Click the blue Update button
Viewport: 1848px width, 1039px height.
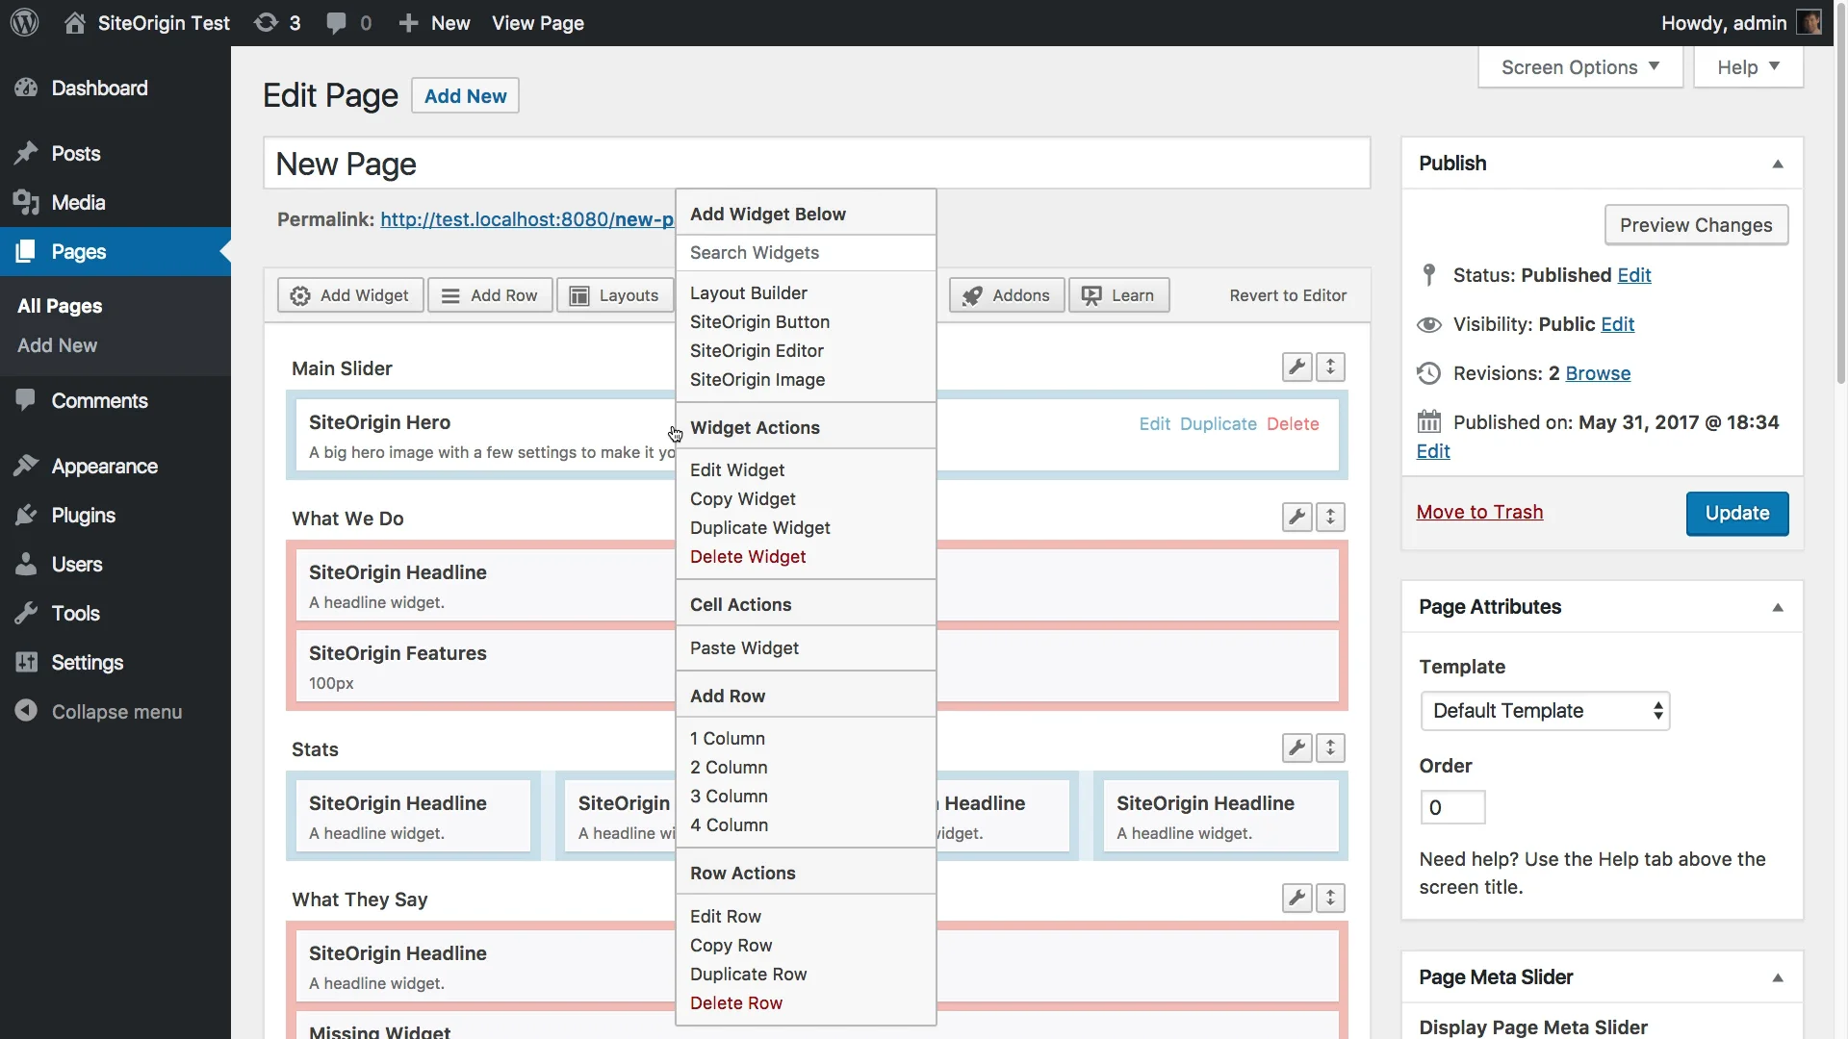pos(1737,514)
